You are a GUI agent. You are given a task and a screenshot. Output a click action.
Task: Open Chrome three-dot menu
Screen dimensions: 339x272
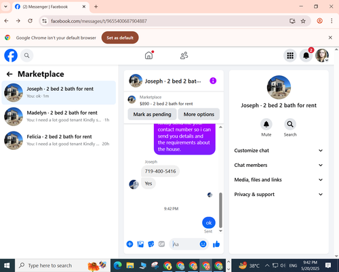tap(332, 21)
